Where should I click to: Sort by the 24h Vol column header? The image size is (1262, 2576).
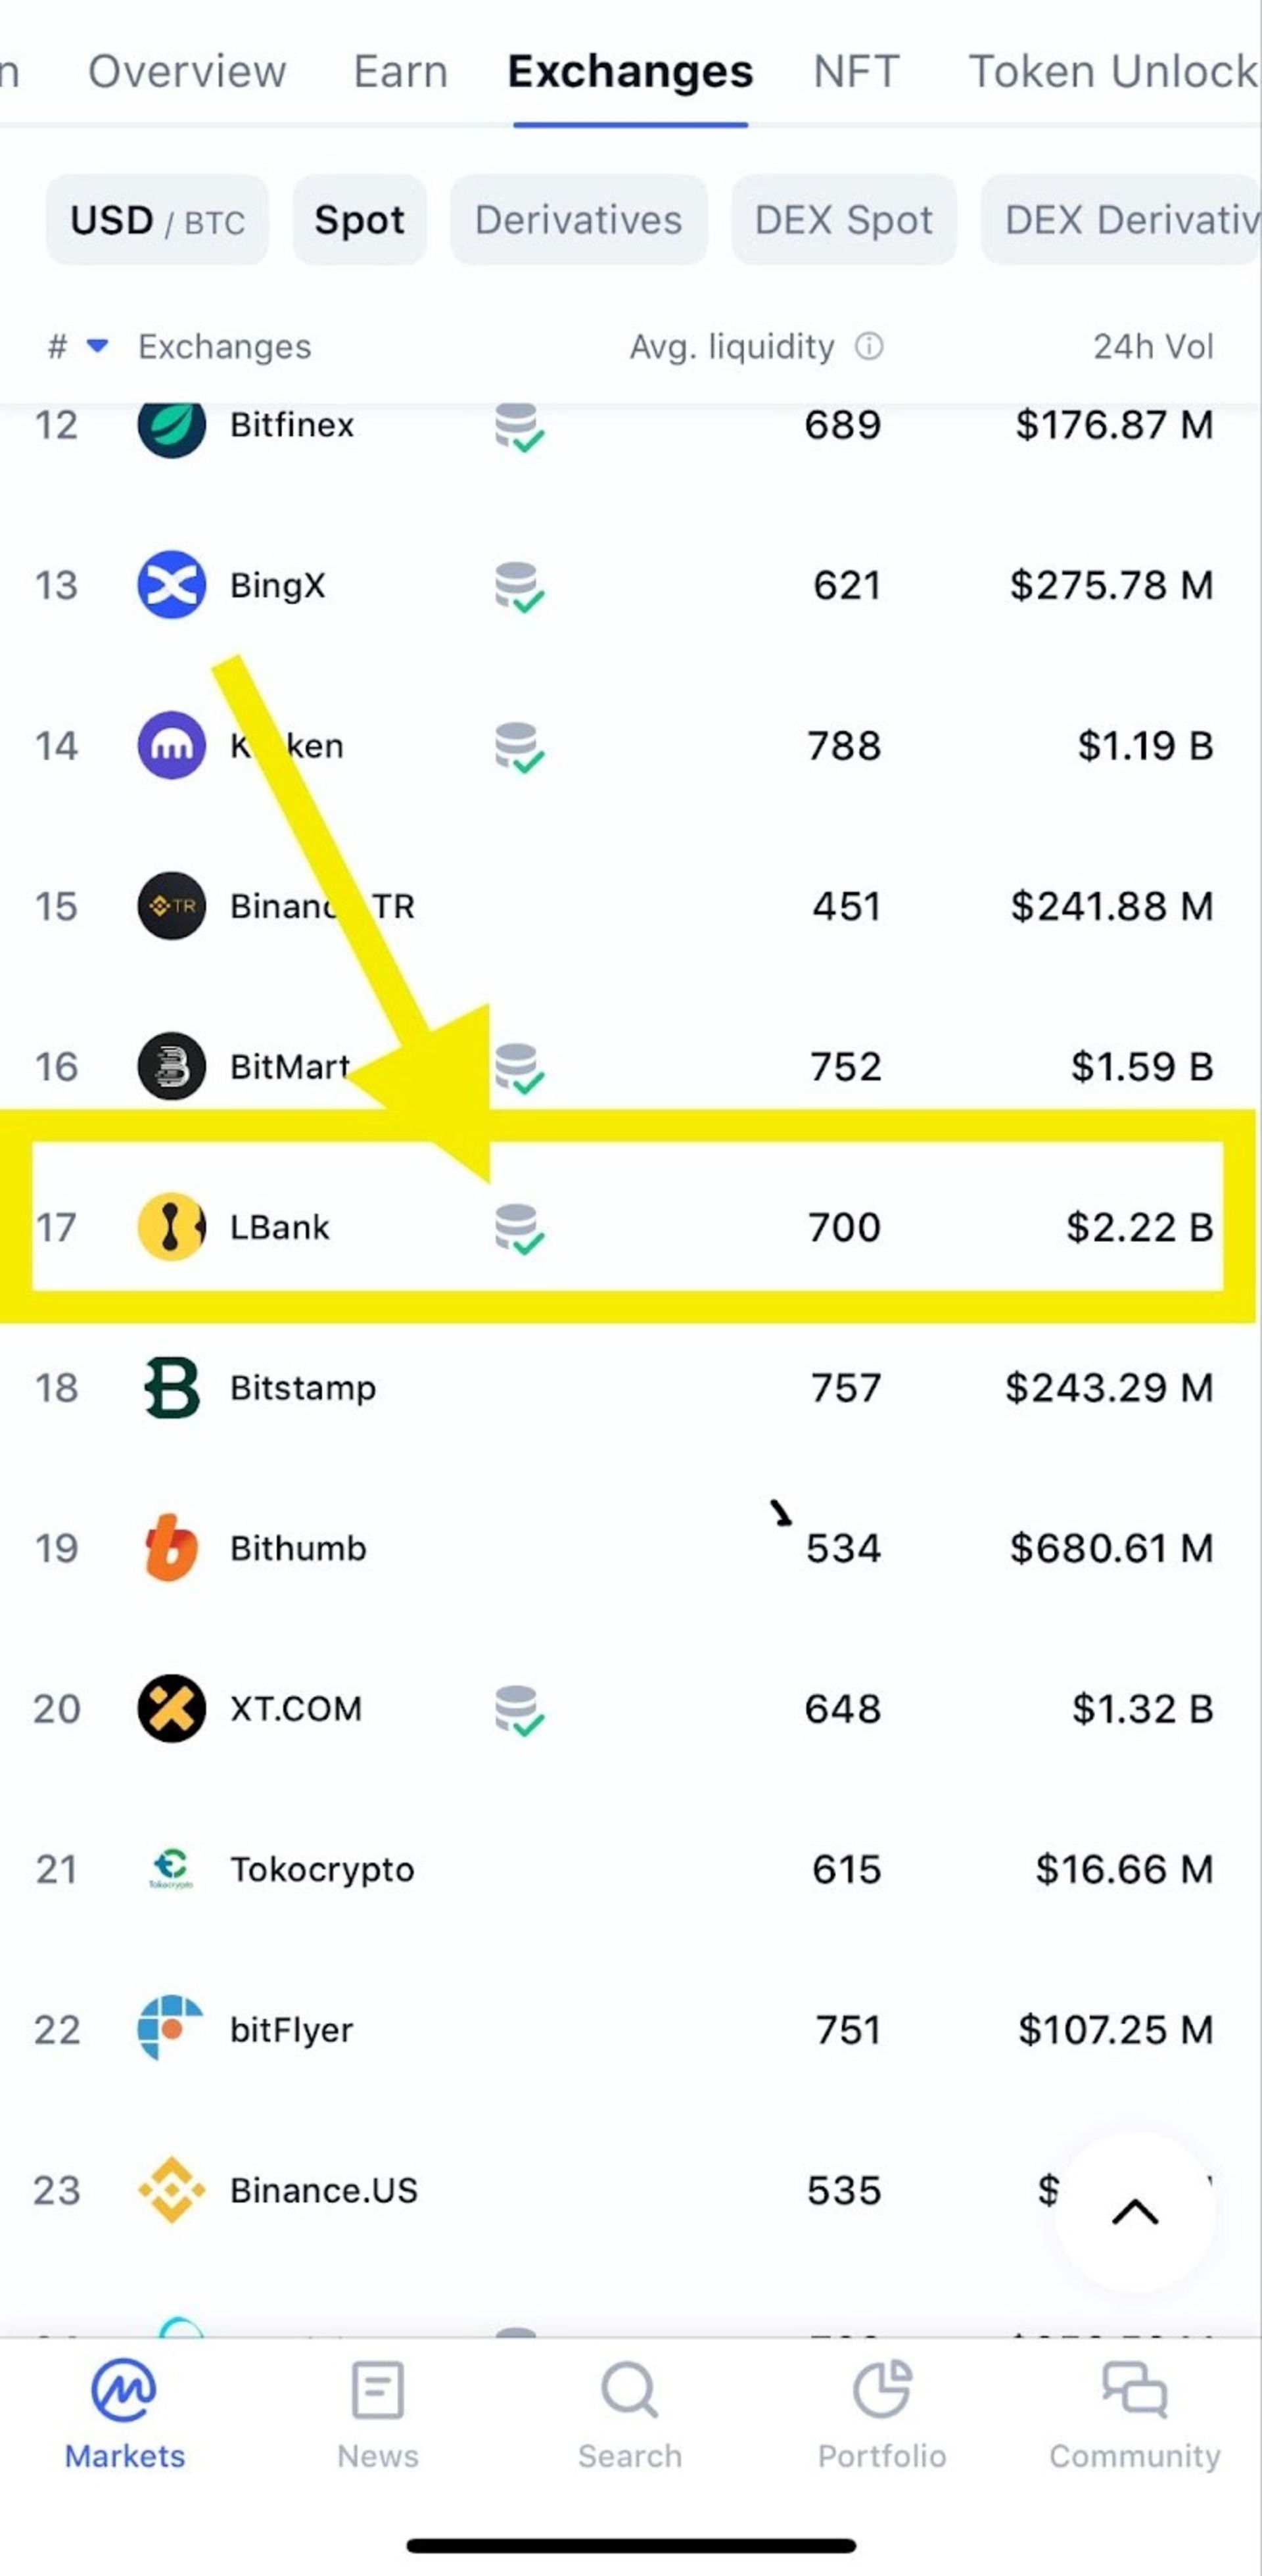tap(1152, 347)
